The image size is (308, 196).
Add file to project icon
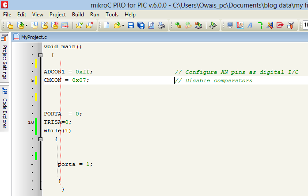pos(80,25)
